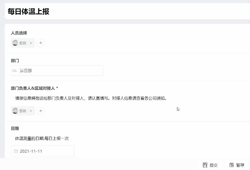The image size is (250, 170).
Task: Click the 部门 field label
Action: [x=15, y=61]
